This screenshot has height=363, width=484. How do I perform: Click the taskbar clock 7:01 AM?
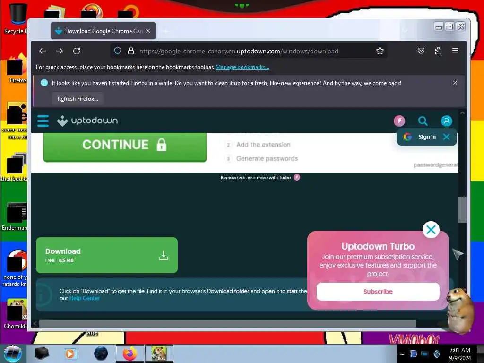[460, 354]
